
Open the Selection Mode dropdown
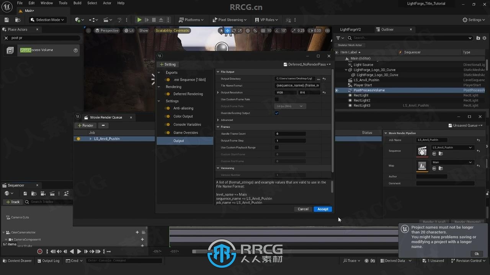click(x=47, y=20)
